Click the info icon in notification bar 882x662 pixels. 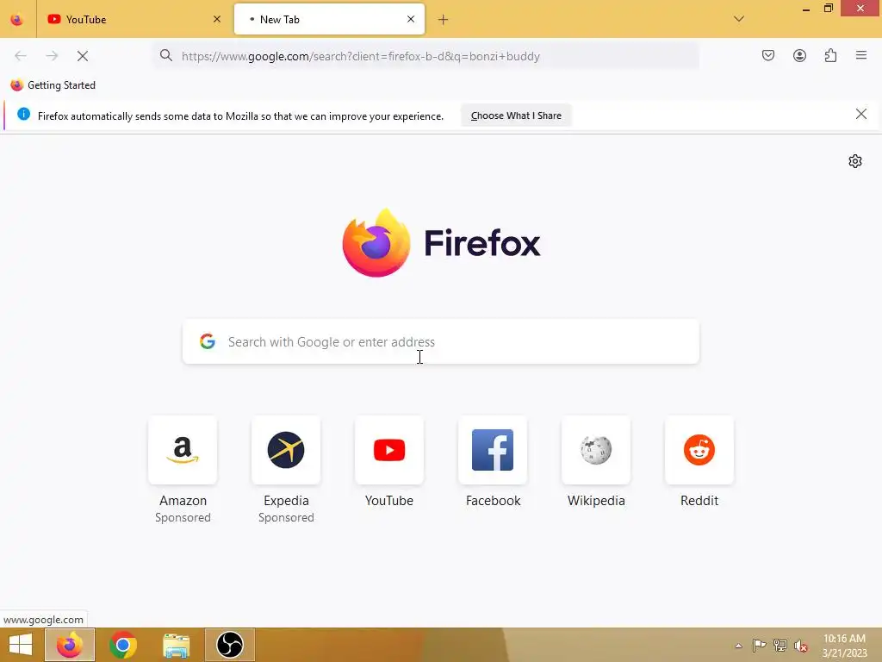point(23,115)
